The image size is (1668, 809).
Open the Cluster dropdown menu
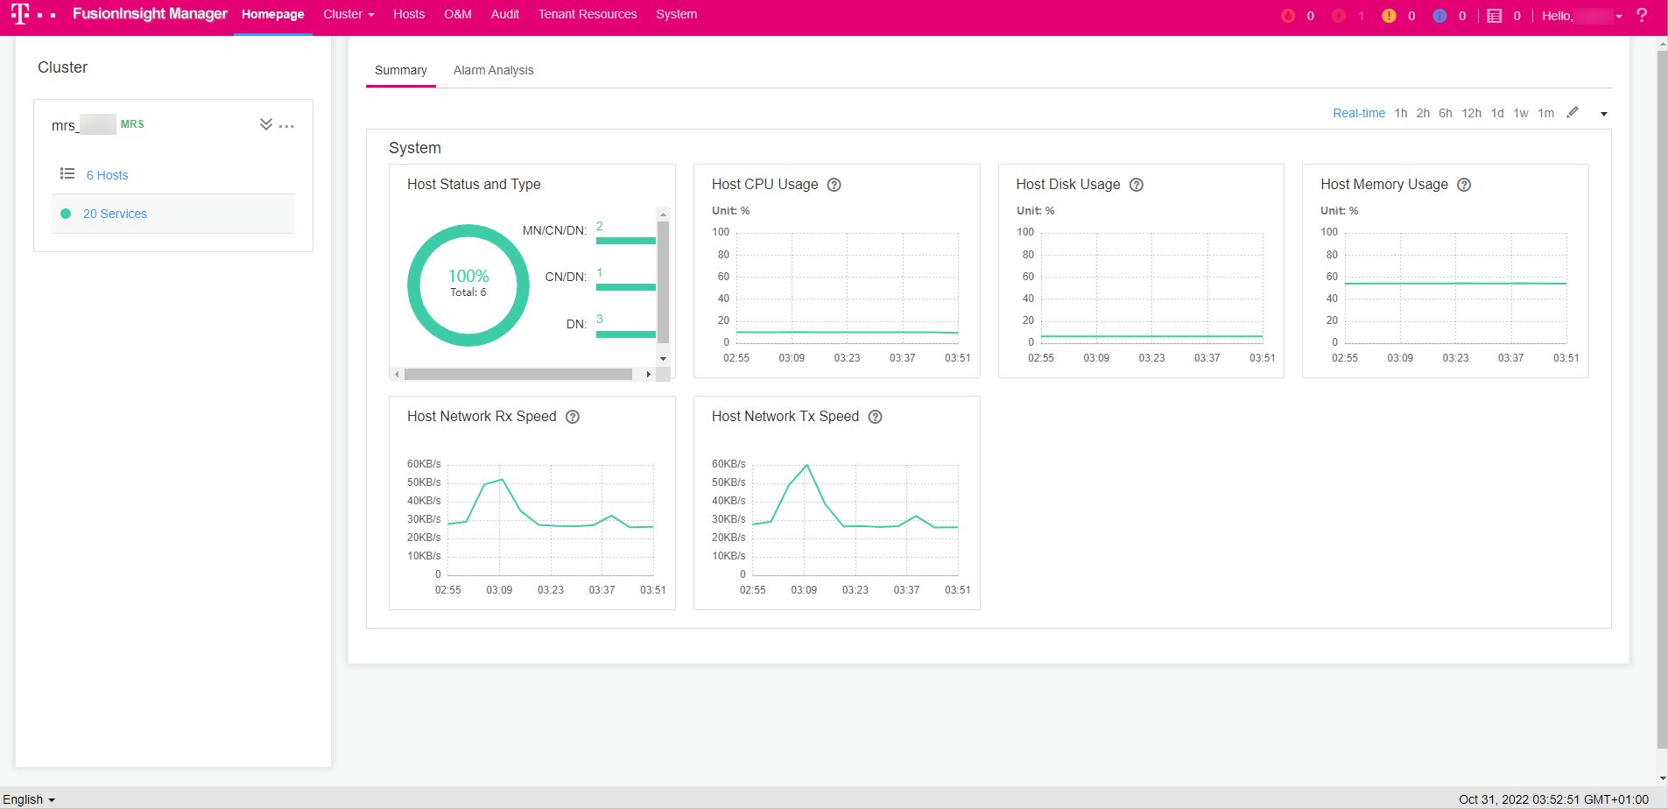pos(348,14)
